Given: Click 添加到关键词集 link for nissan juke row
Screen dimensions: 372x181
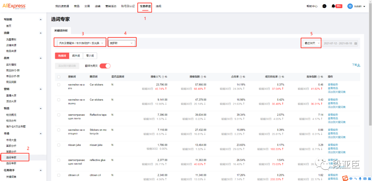Looking at the screenshot, I should coord(337,152).
